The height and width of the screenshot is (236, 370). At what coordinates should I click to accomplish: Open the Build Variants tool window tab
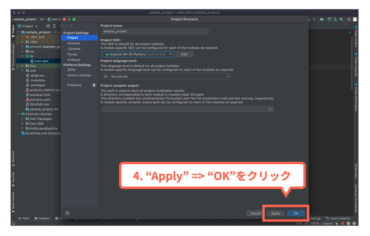point(13,202)
